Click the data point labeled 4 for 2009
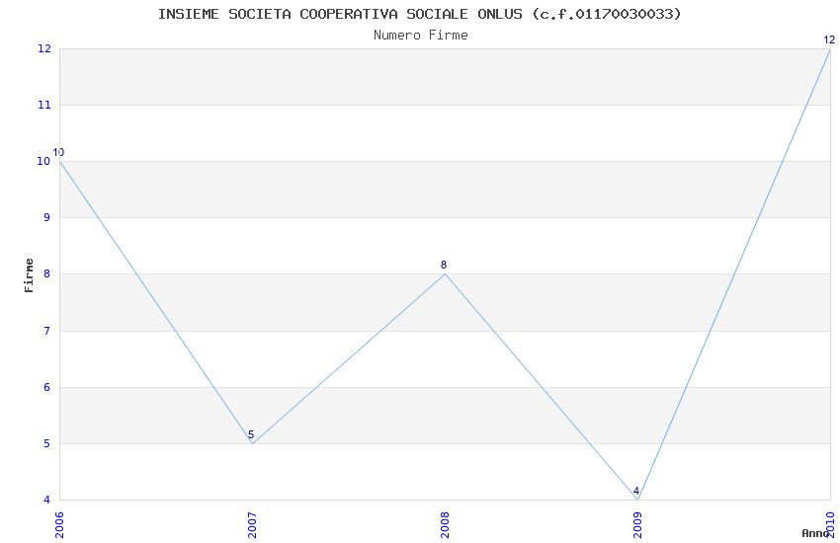840x543 pixels. (x=636, y=491)
